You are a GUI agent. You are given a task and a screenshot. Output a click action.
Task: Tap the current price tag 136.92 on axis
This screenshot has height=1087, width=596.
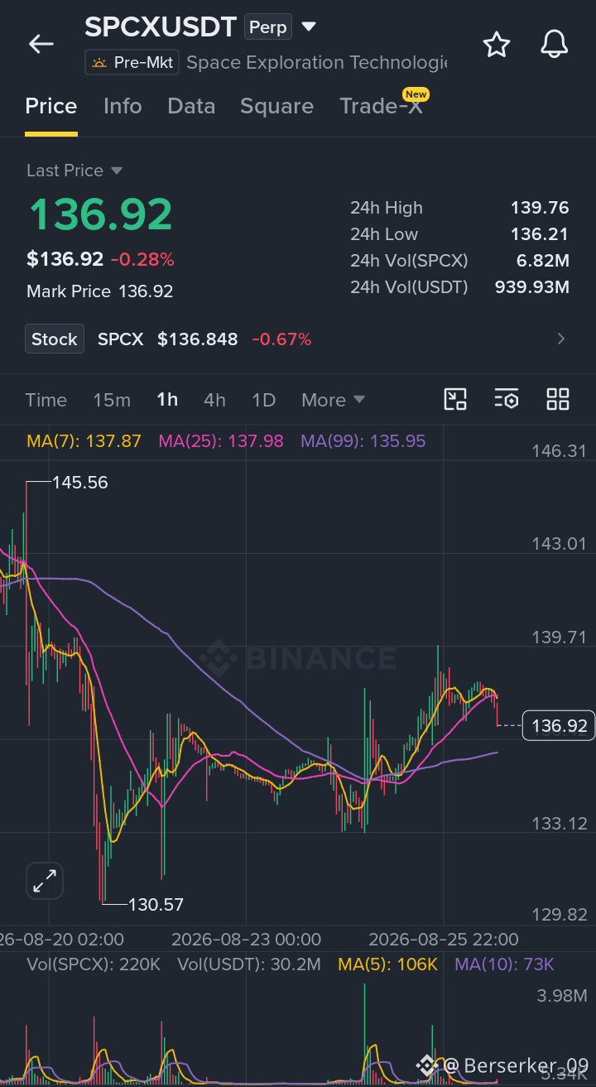coord(559,726)
